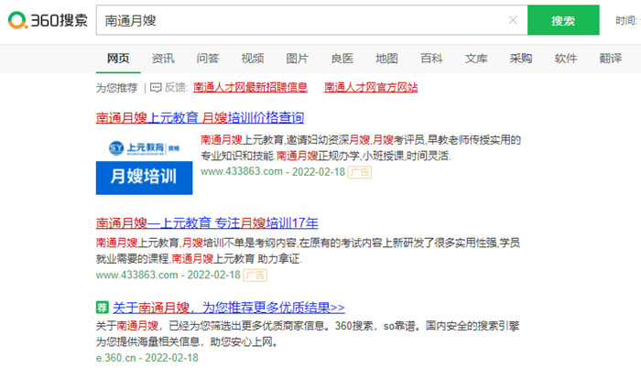Viewport: 641px width, 379px height.
Task: Click third result description starting 关于南通月嫂，已经为您筛选
Action: point(308,333)
